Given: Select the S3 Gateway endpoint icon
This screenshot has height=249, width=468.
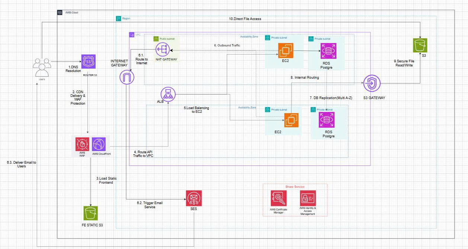Looking at the screenshot, I should [x=371, y=83].
